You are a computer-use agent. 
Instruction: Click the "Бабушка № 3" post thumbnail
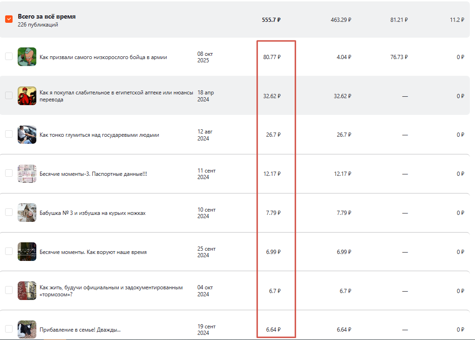point(27,213)
